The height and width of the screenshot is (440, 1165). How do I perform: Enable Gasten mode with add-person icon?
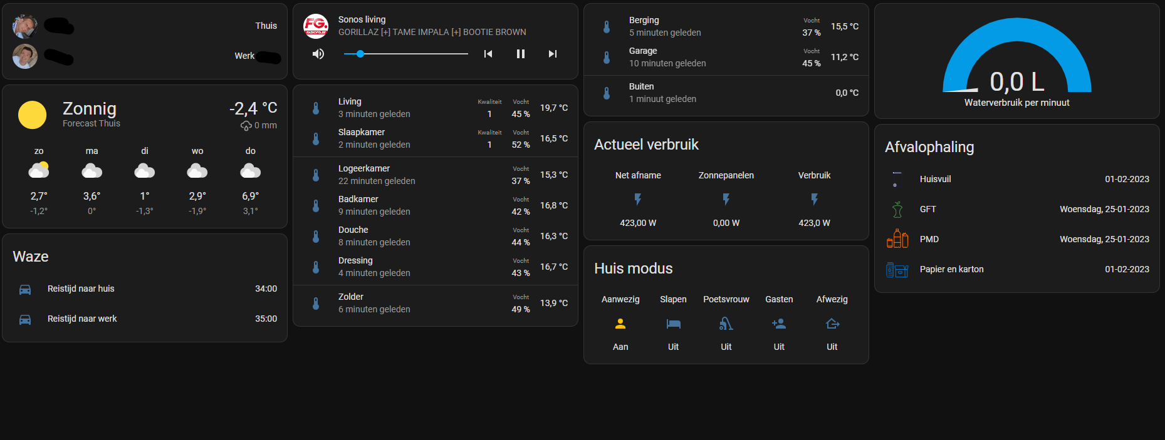[x=779, y=324]
